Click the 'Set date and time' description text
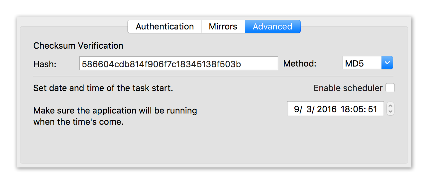 pos(103,88)
